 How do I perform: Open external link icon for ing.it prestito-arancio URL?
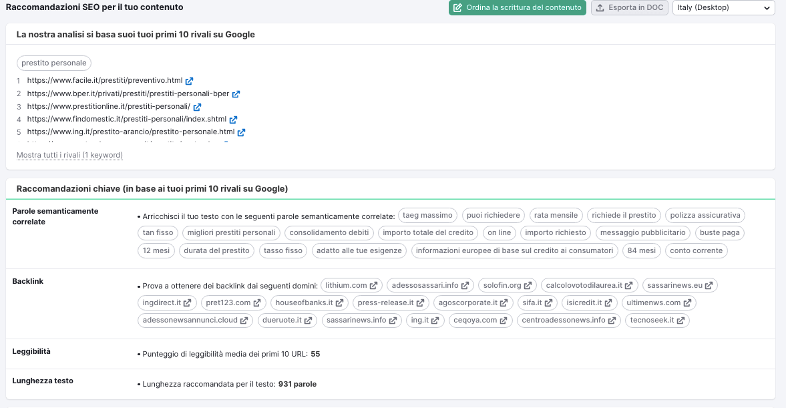pyautogui.click(x=241, y=132)
